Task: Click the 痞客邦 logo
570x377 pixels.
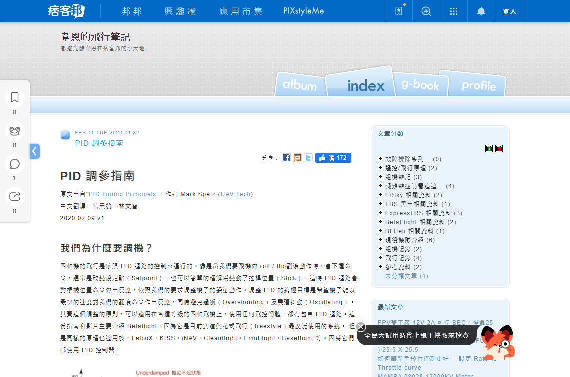Action: pos(66,11)
